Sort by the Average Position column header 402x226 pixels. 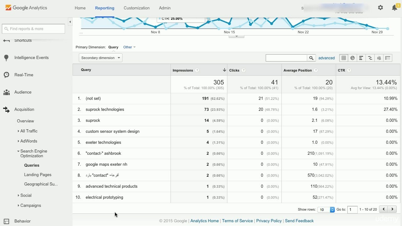[x=298, y=70]
